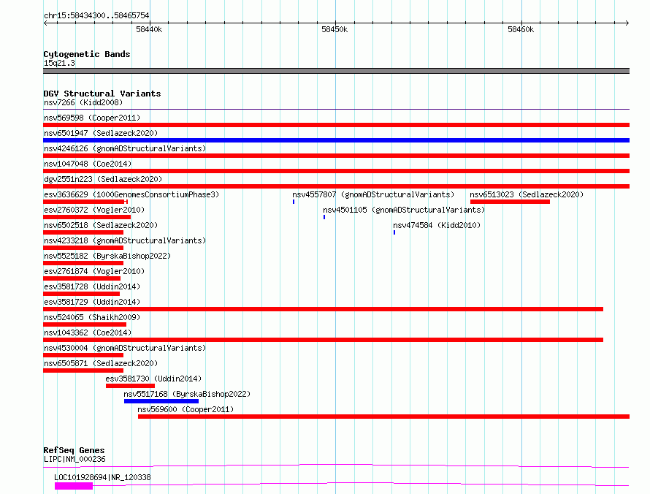Open variant nsv1047048 (Coe2014)
The image size is (650, 494).
88,164
